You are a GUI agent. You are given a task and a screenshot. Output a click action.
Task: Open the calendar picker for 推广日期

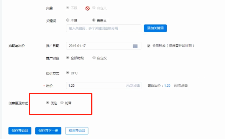coord(135,46)
